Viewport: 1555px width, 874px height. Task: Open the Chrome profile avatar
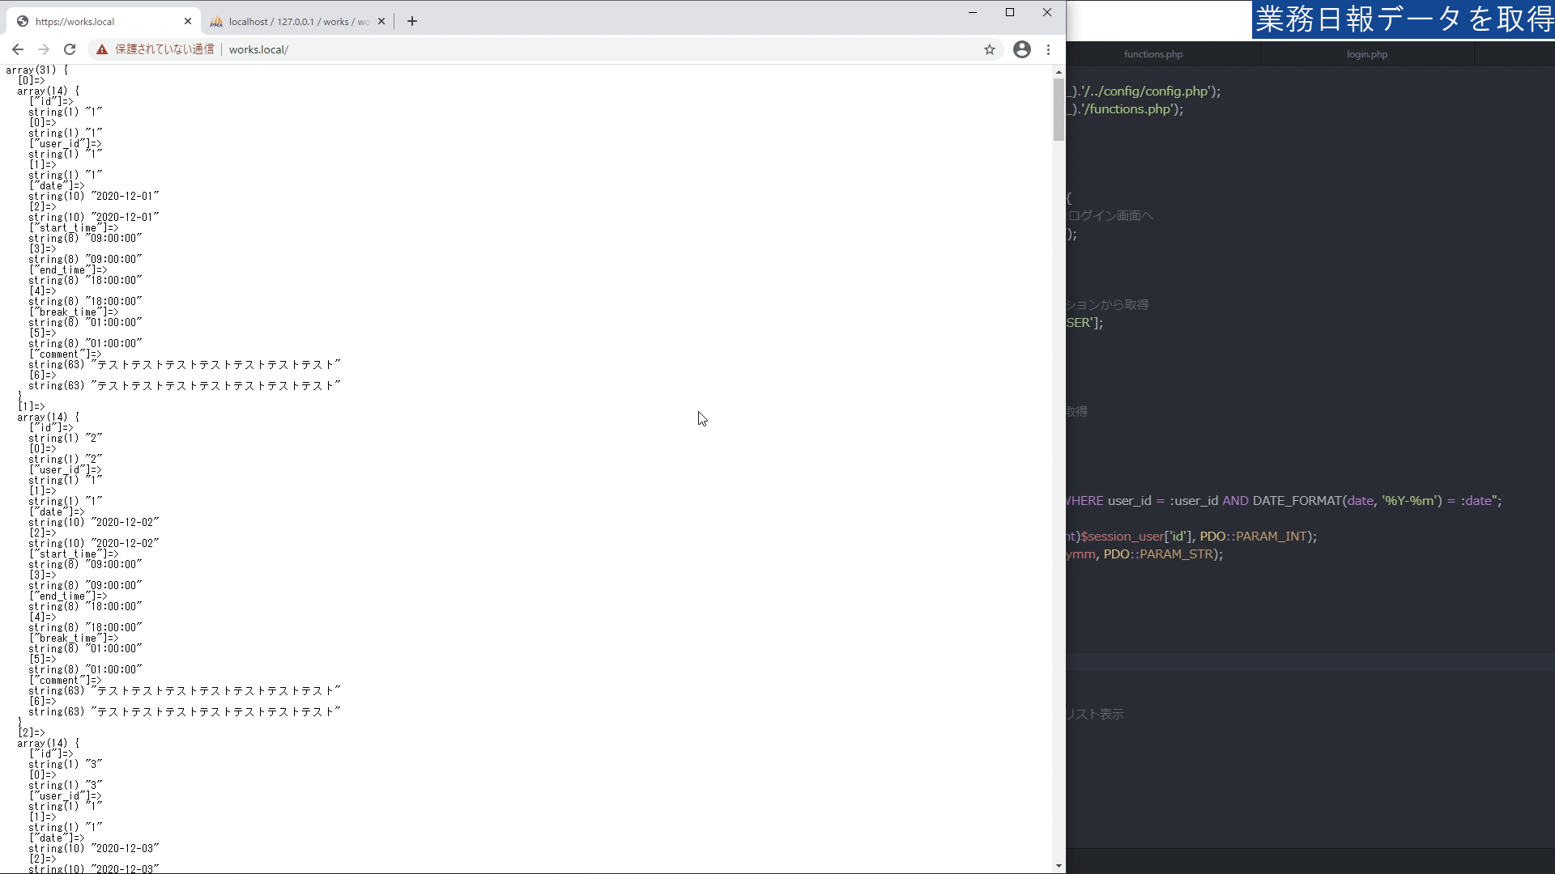pyautogui.click(x=1022, y=49)
